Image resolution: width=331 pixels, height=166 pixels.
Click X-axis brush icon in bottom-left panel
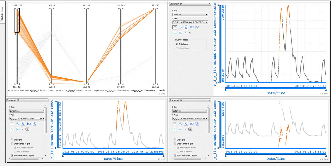pos(23,124)
